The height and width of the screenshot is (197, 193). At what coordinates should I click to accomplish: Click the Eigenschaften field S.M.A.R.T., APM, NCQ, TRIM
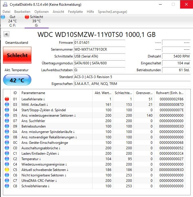[132, 84]
